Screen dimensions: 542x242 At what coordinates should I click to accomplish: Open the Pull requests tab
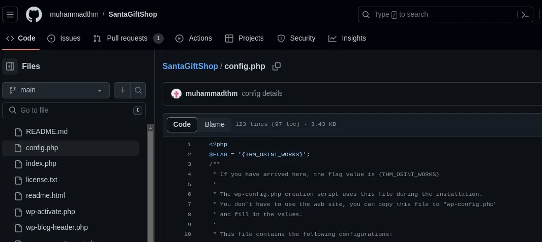point(128,38)
